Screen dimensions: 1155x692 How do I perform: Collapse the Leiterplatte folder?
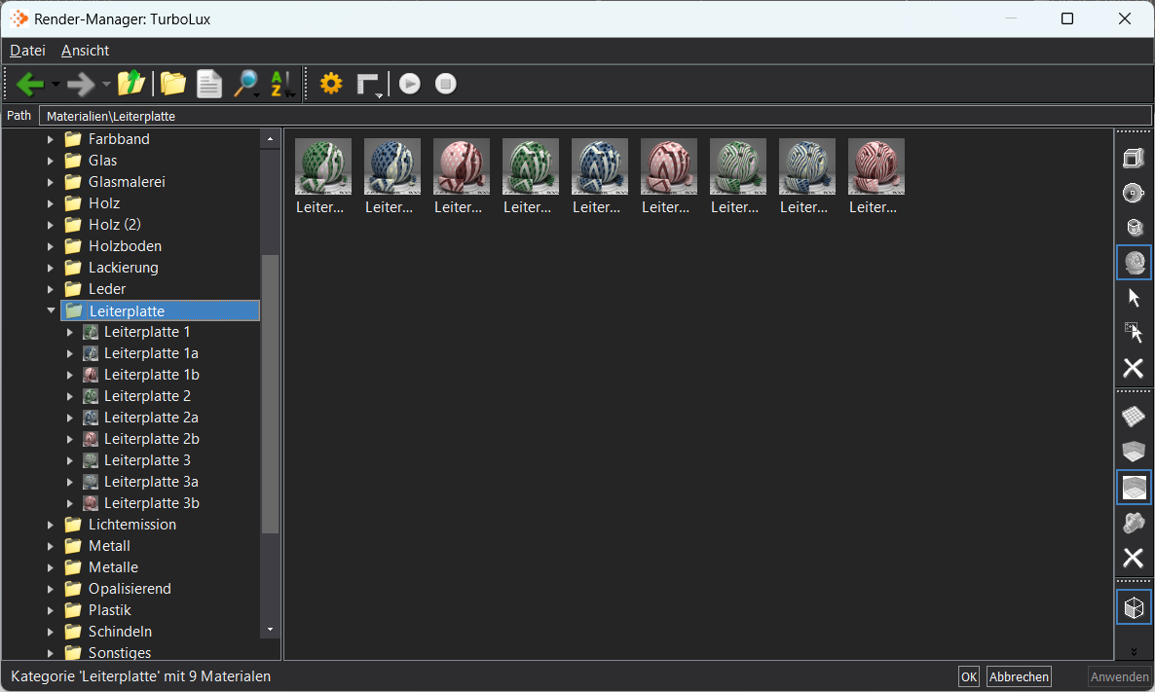[x=51, y=310]
